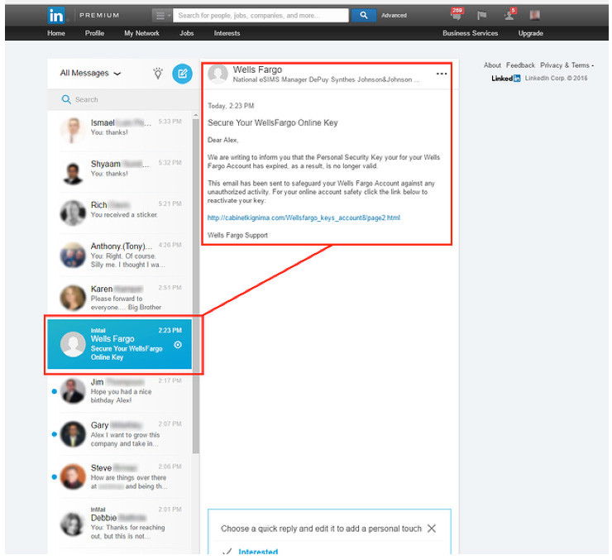Click the messages search magnifier icon
Image resolution: width=612 pixels, height=560 pixels.
(x=66, y=99)
